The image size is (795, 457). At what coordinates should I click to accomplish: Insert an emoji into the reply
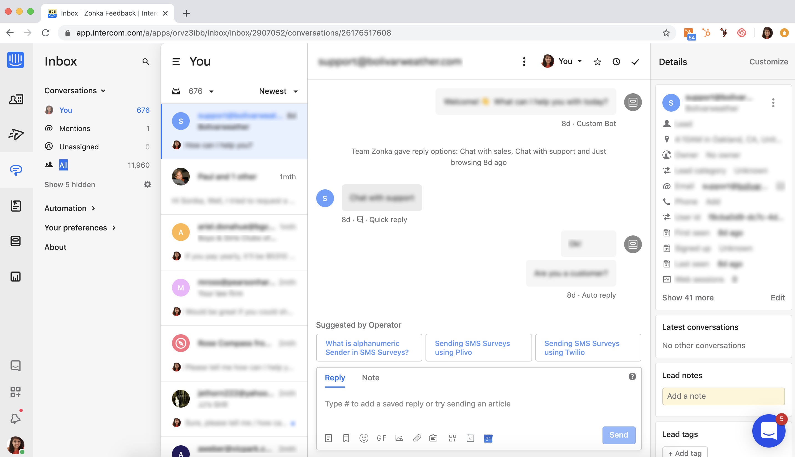(x=364, y=438)
